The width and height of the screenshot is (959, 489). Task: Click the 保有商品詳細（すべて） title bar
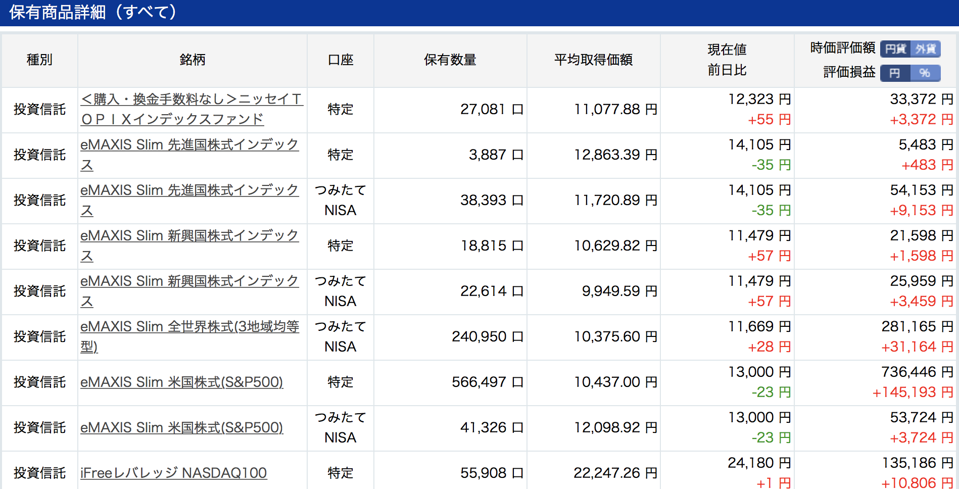(480, 13)
